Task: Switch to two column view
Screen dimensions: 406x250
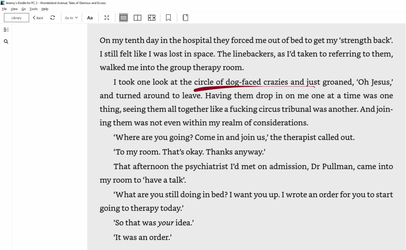Action: click(x=138, y=18)
